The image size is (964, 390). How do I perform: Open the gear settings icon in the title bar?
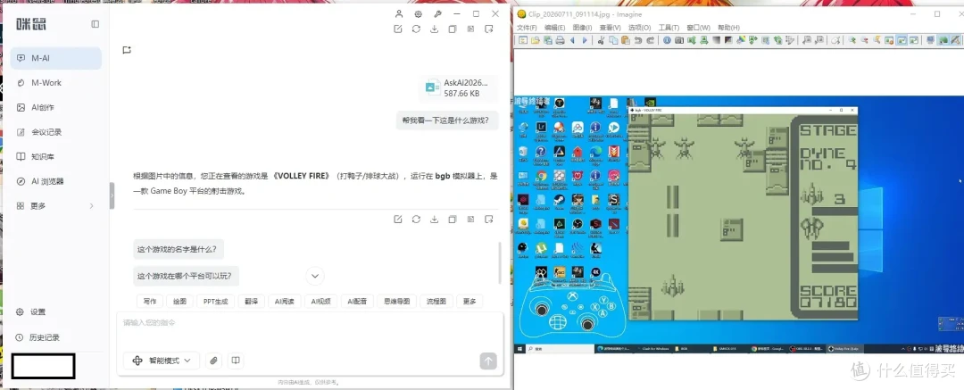click(418, 13)
